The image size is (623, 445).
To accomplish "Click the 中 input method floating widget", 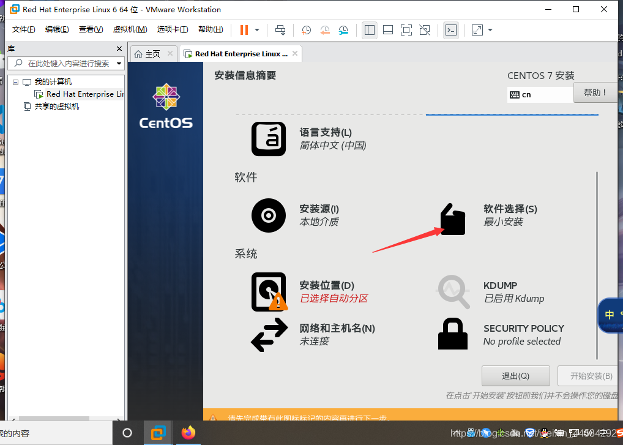I will [x=610, y=315].
